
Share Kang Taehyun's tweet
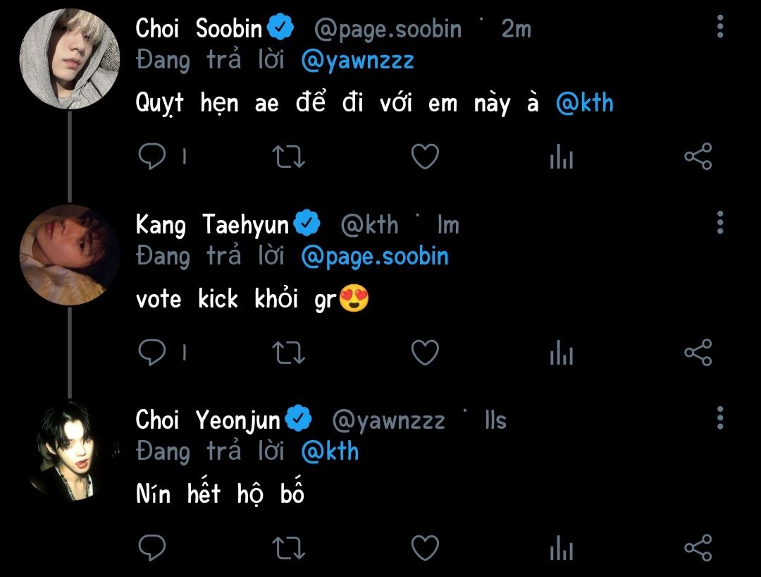click(x=698, y=353)
